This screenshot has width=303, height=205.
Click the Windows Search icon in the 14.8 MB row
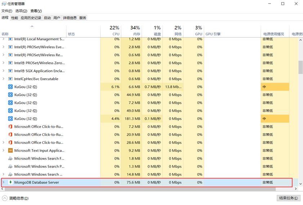coord(10,174)
